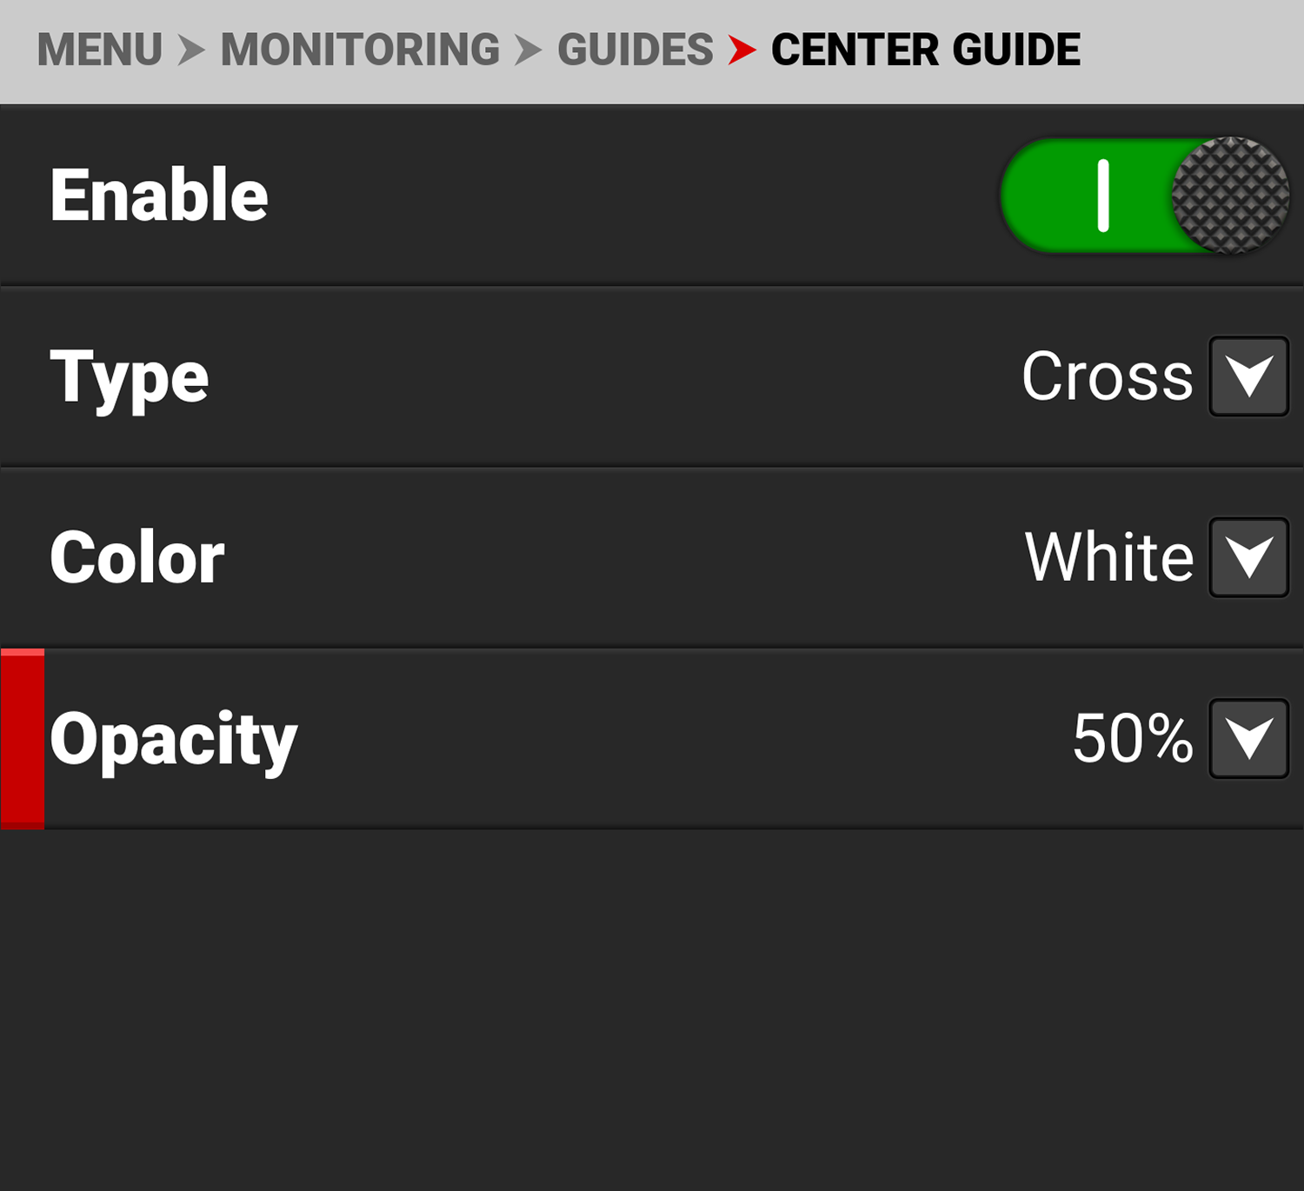Click gray chevron between MONITORING and GUIDES
Screen dimensions: 1304x1191
528,50
